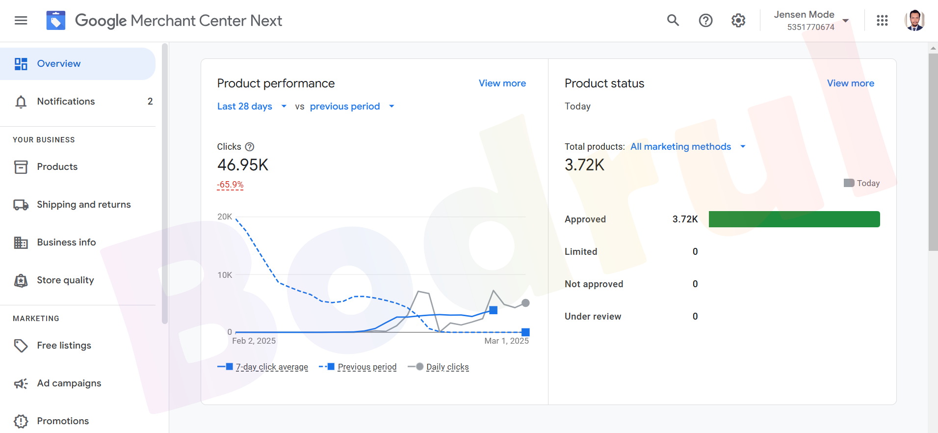Click the Limited status row label
The image size is (938, 433).
(x=581, y=252)
